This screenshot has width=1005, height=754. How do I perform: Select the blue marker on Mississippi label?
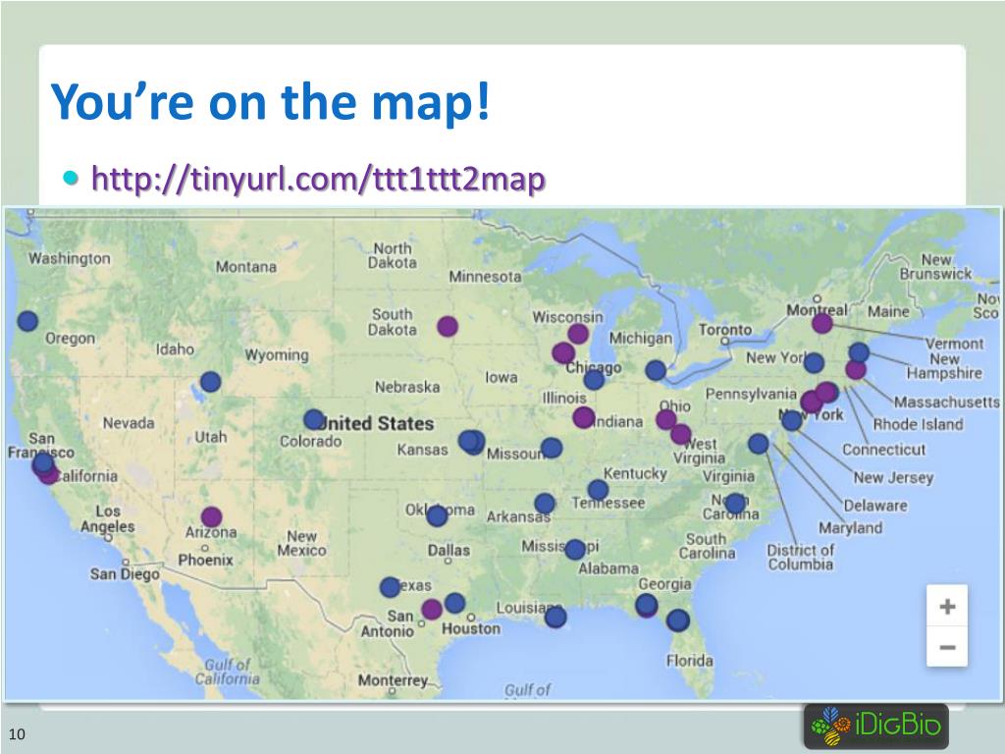click(575, 549)
